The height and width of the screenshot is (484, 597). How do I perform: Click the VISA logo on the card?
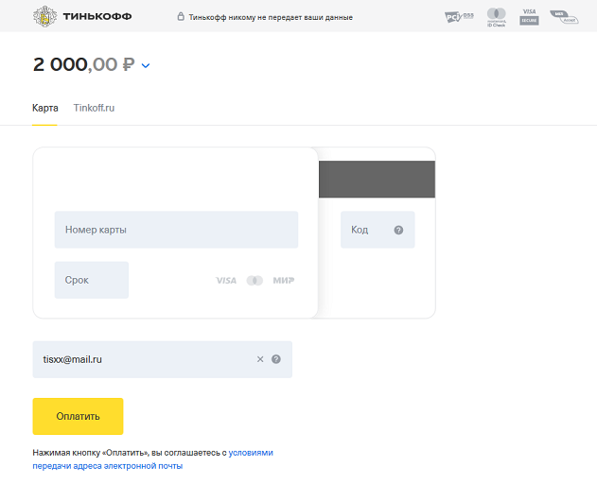226,281
